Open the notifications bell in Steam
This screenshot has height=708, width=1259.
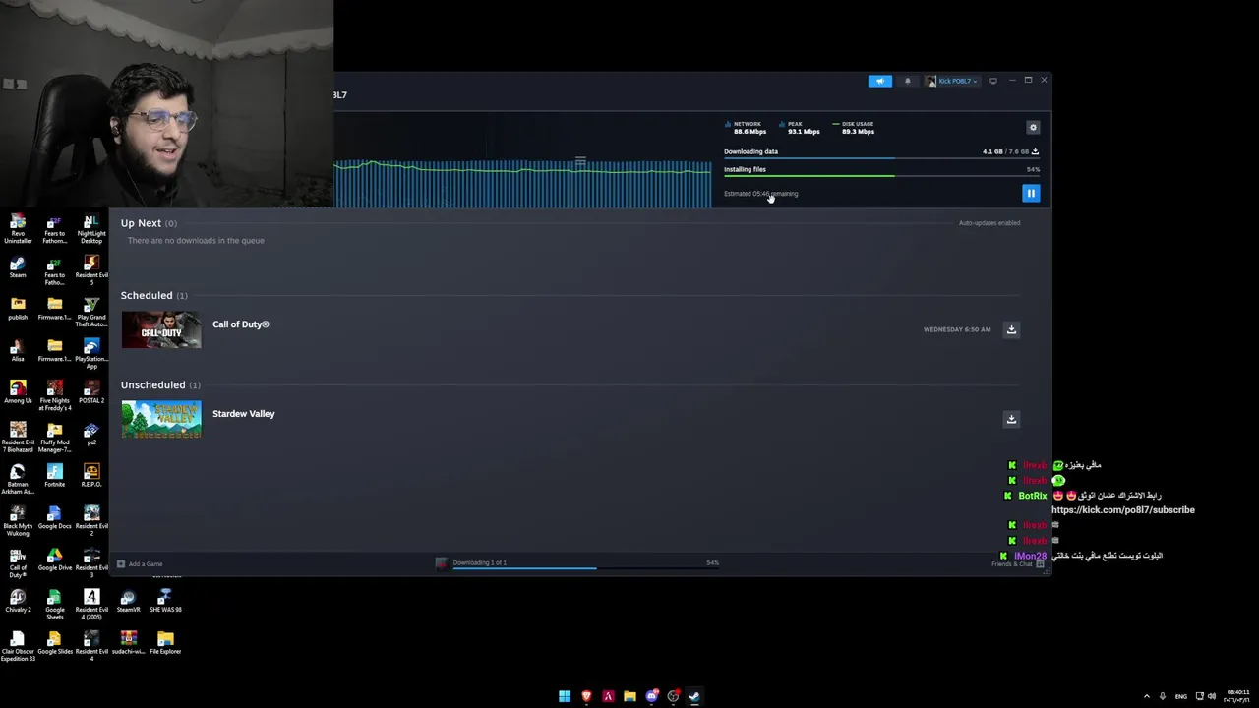(907, 81)
